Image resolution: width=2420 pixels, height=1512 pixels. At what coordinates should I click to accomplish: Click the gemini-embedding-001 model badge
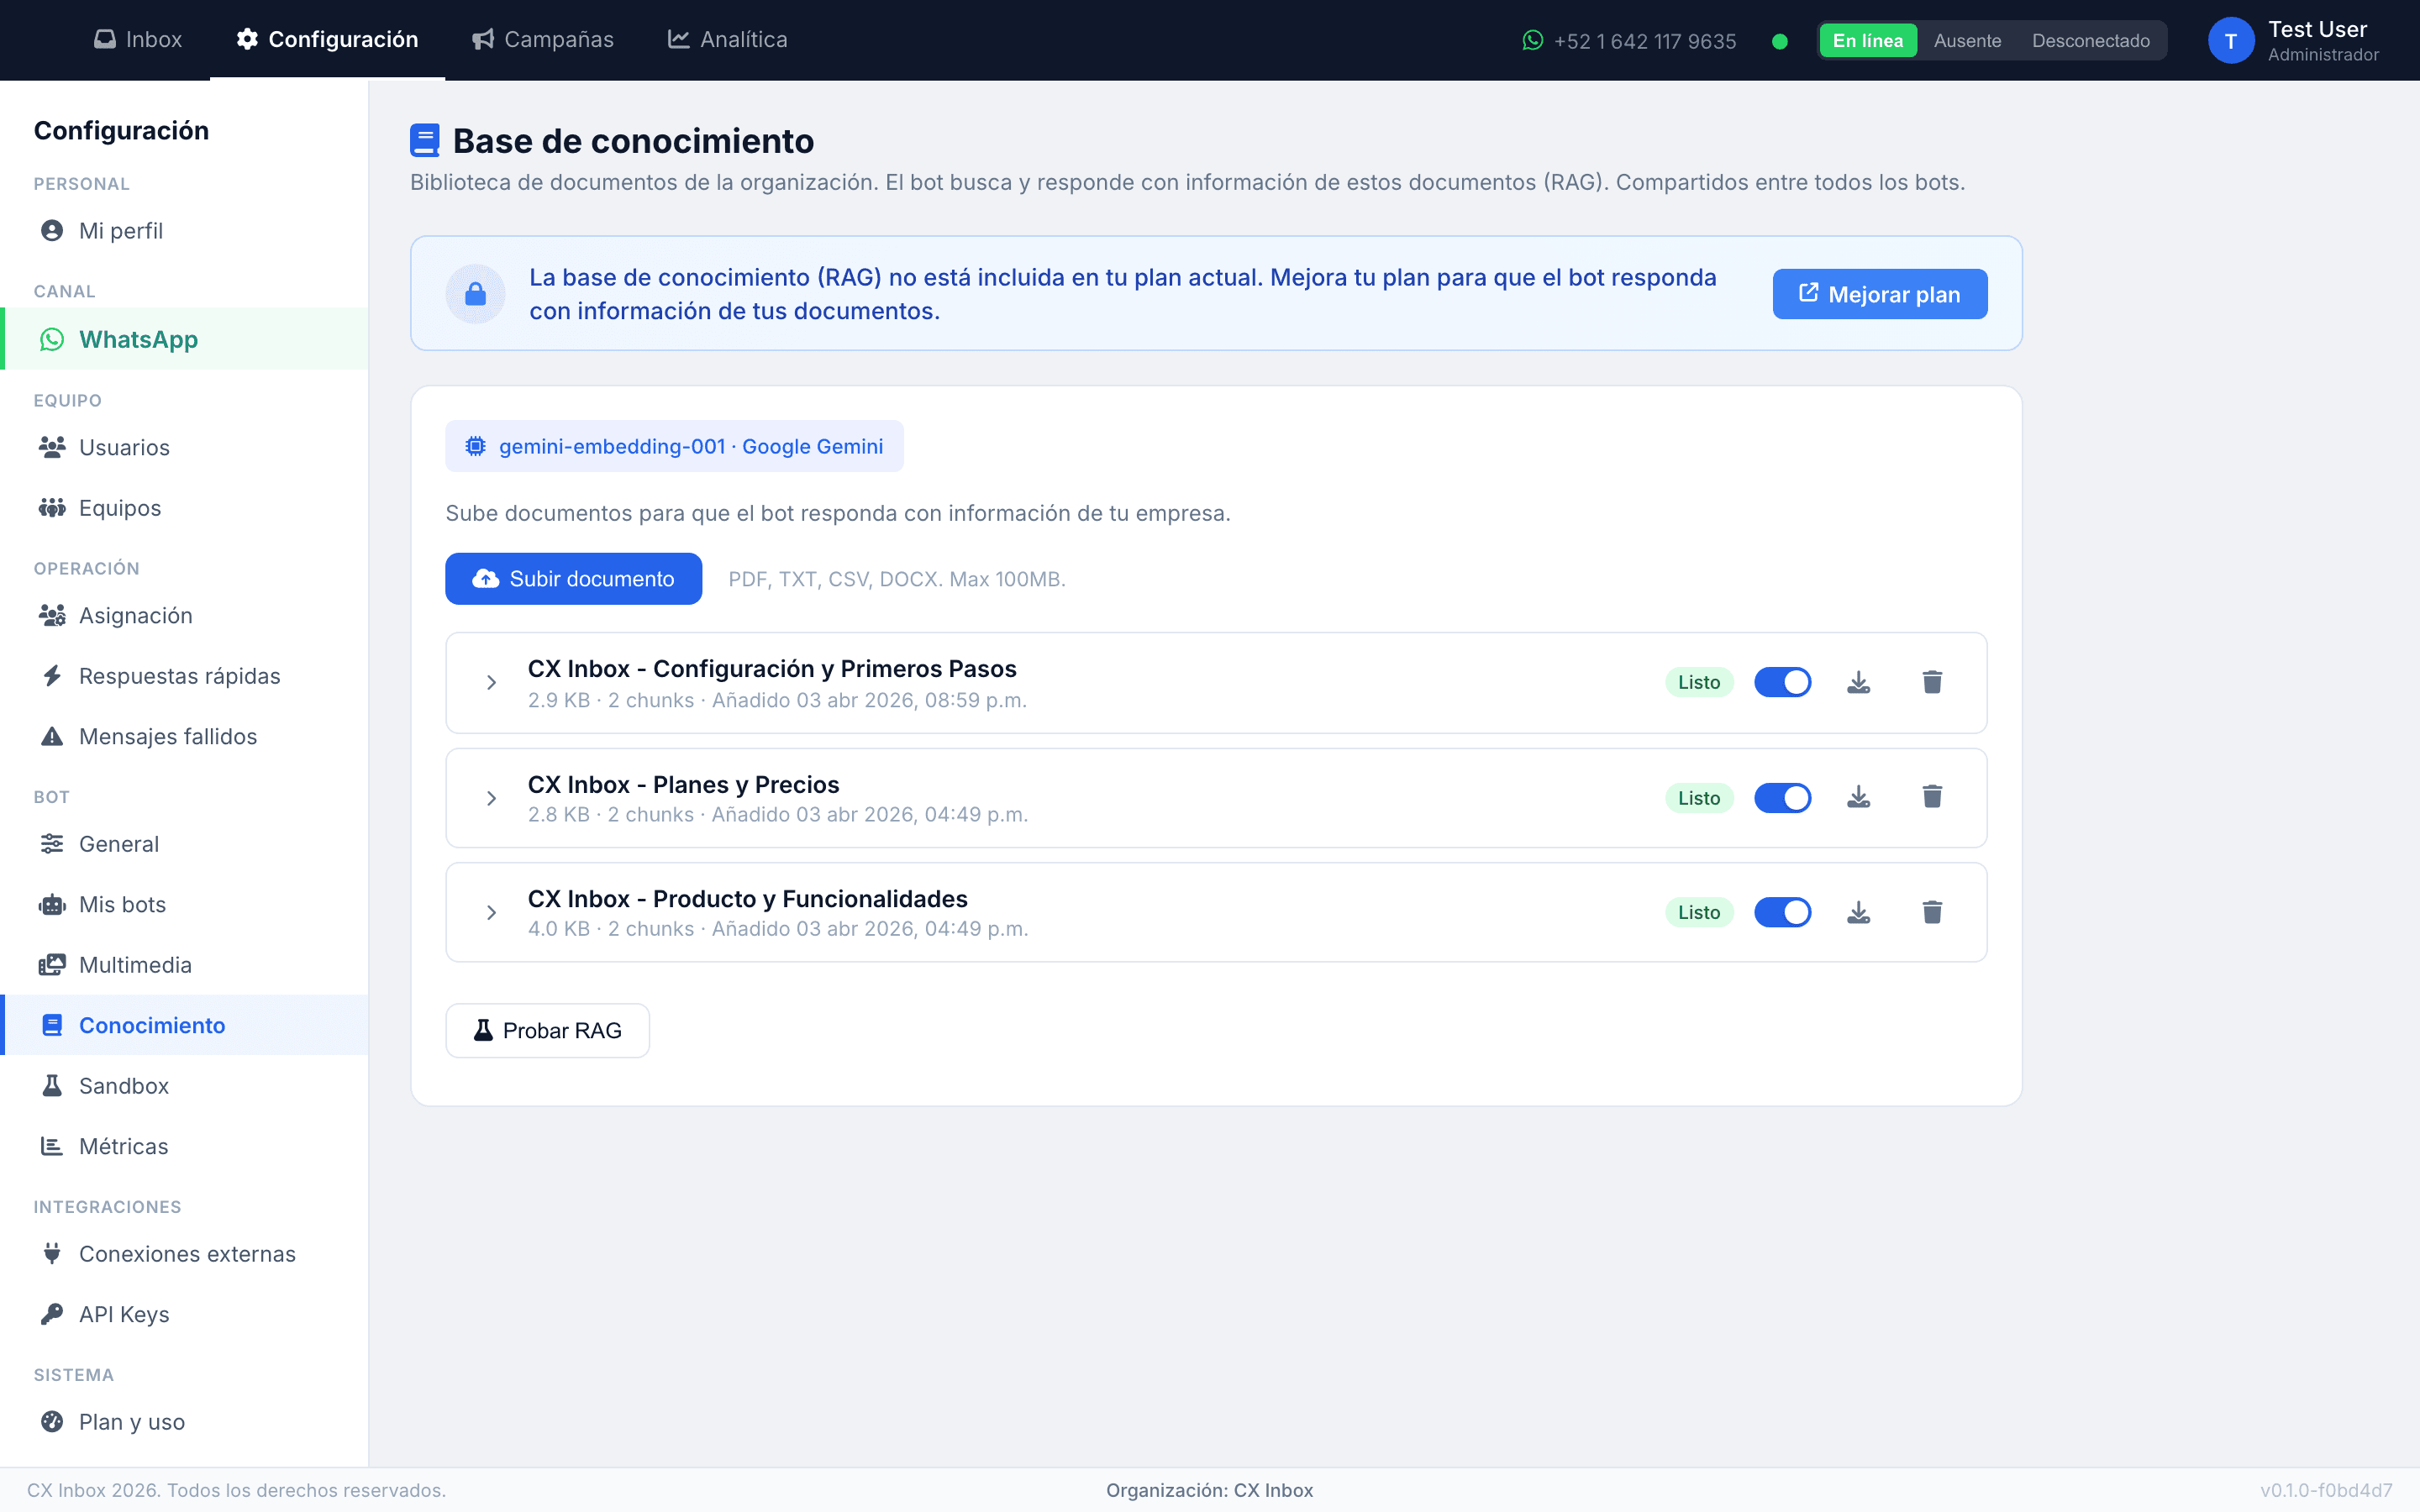point(674,446)
